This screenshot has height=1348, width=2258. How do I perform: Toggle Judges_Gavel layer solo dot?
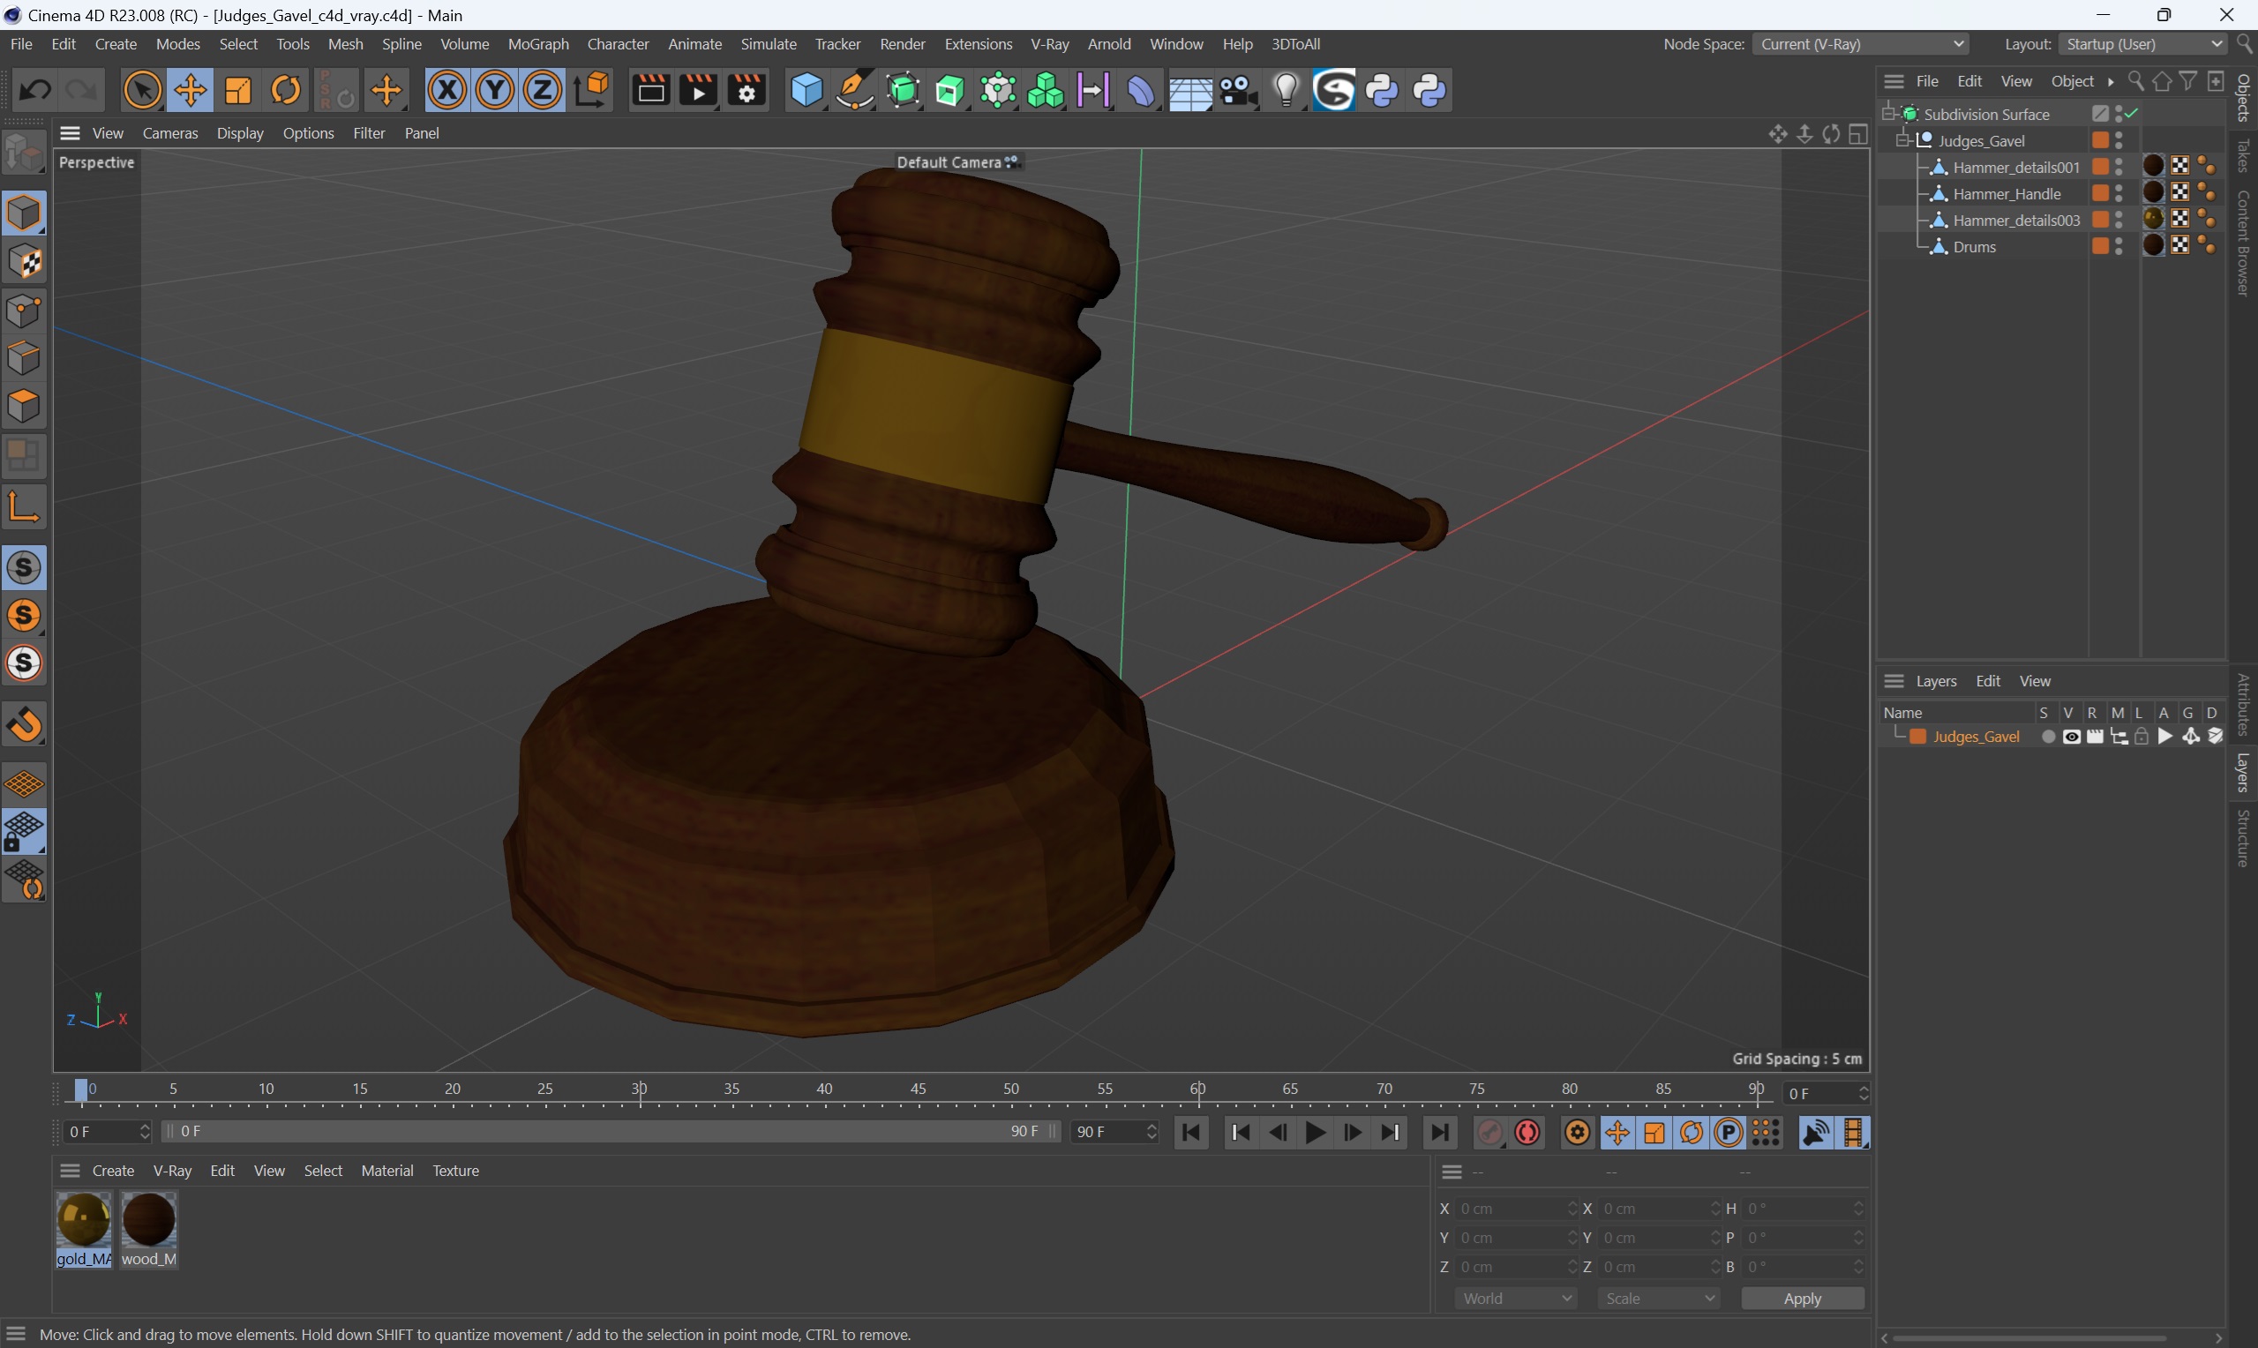(x=2047, y=737)
